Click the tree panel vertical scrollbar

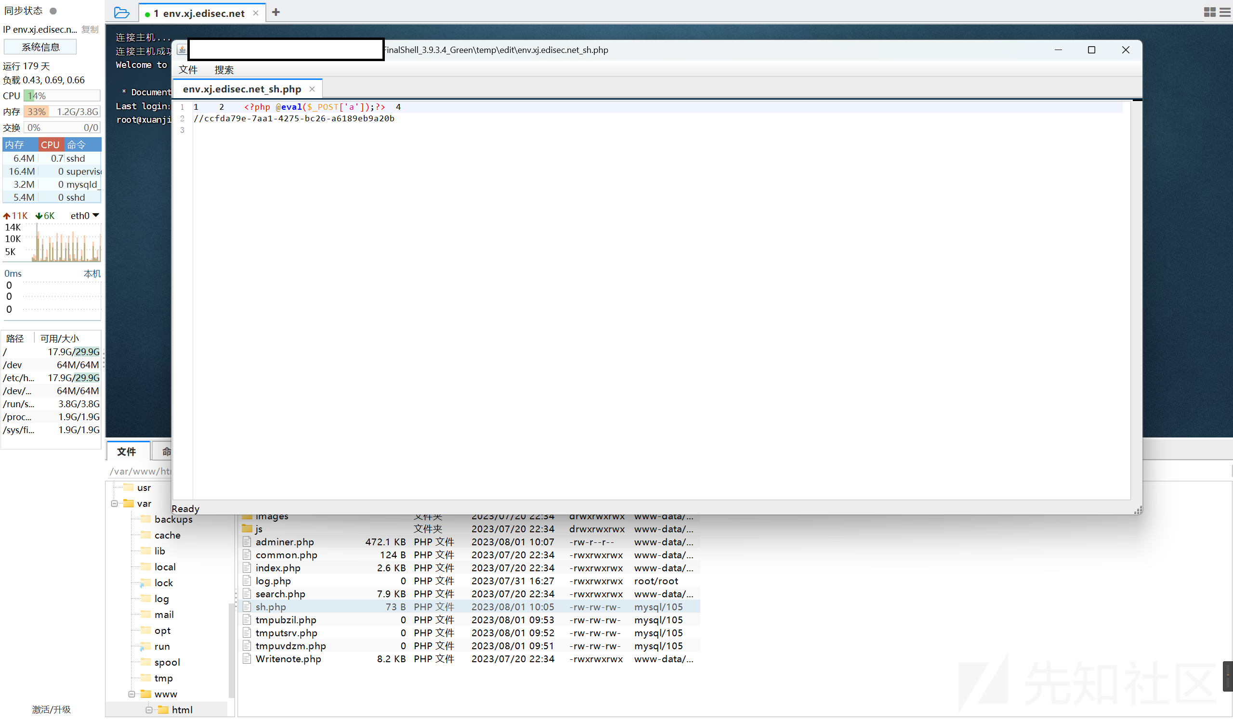coord(232,650)
